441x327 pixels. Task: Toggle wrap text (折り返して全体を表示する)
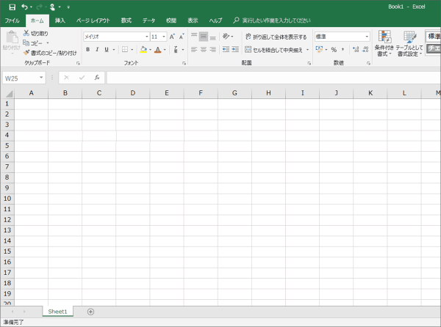click(x=275, y=36)
